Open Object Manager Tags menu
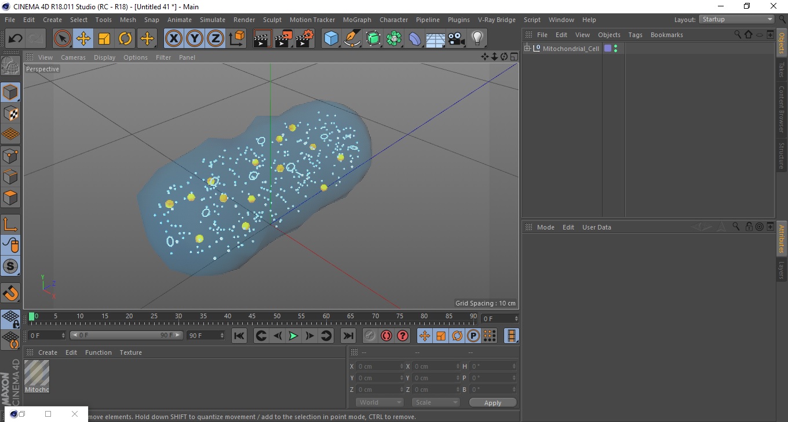Screen dimensions: 788x422 [635, 35]
